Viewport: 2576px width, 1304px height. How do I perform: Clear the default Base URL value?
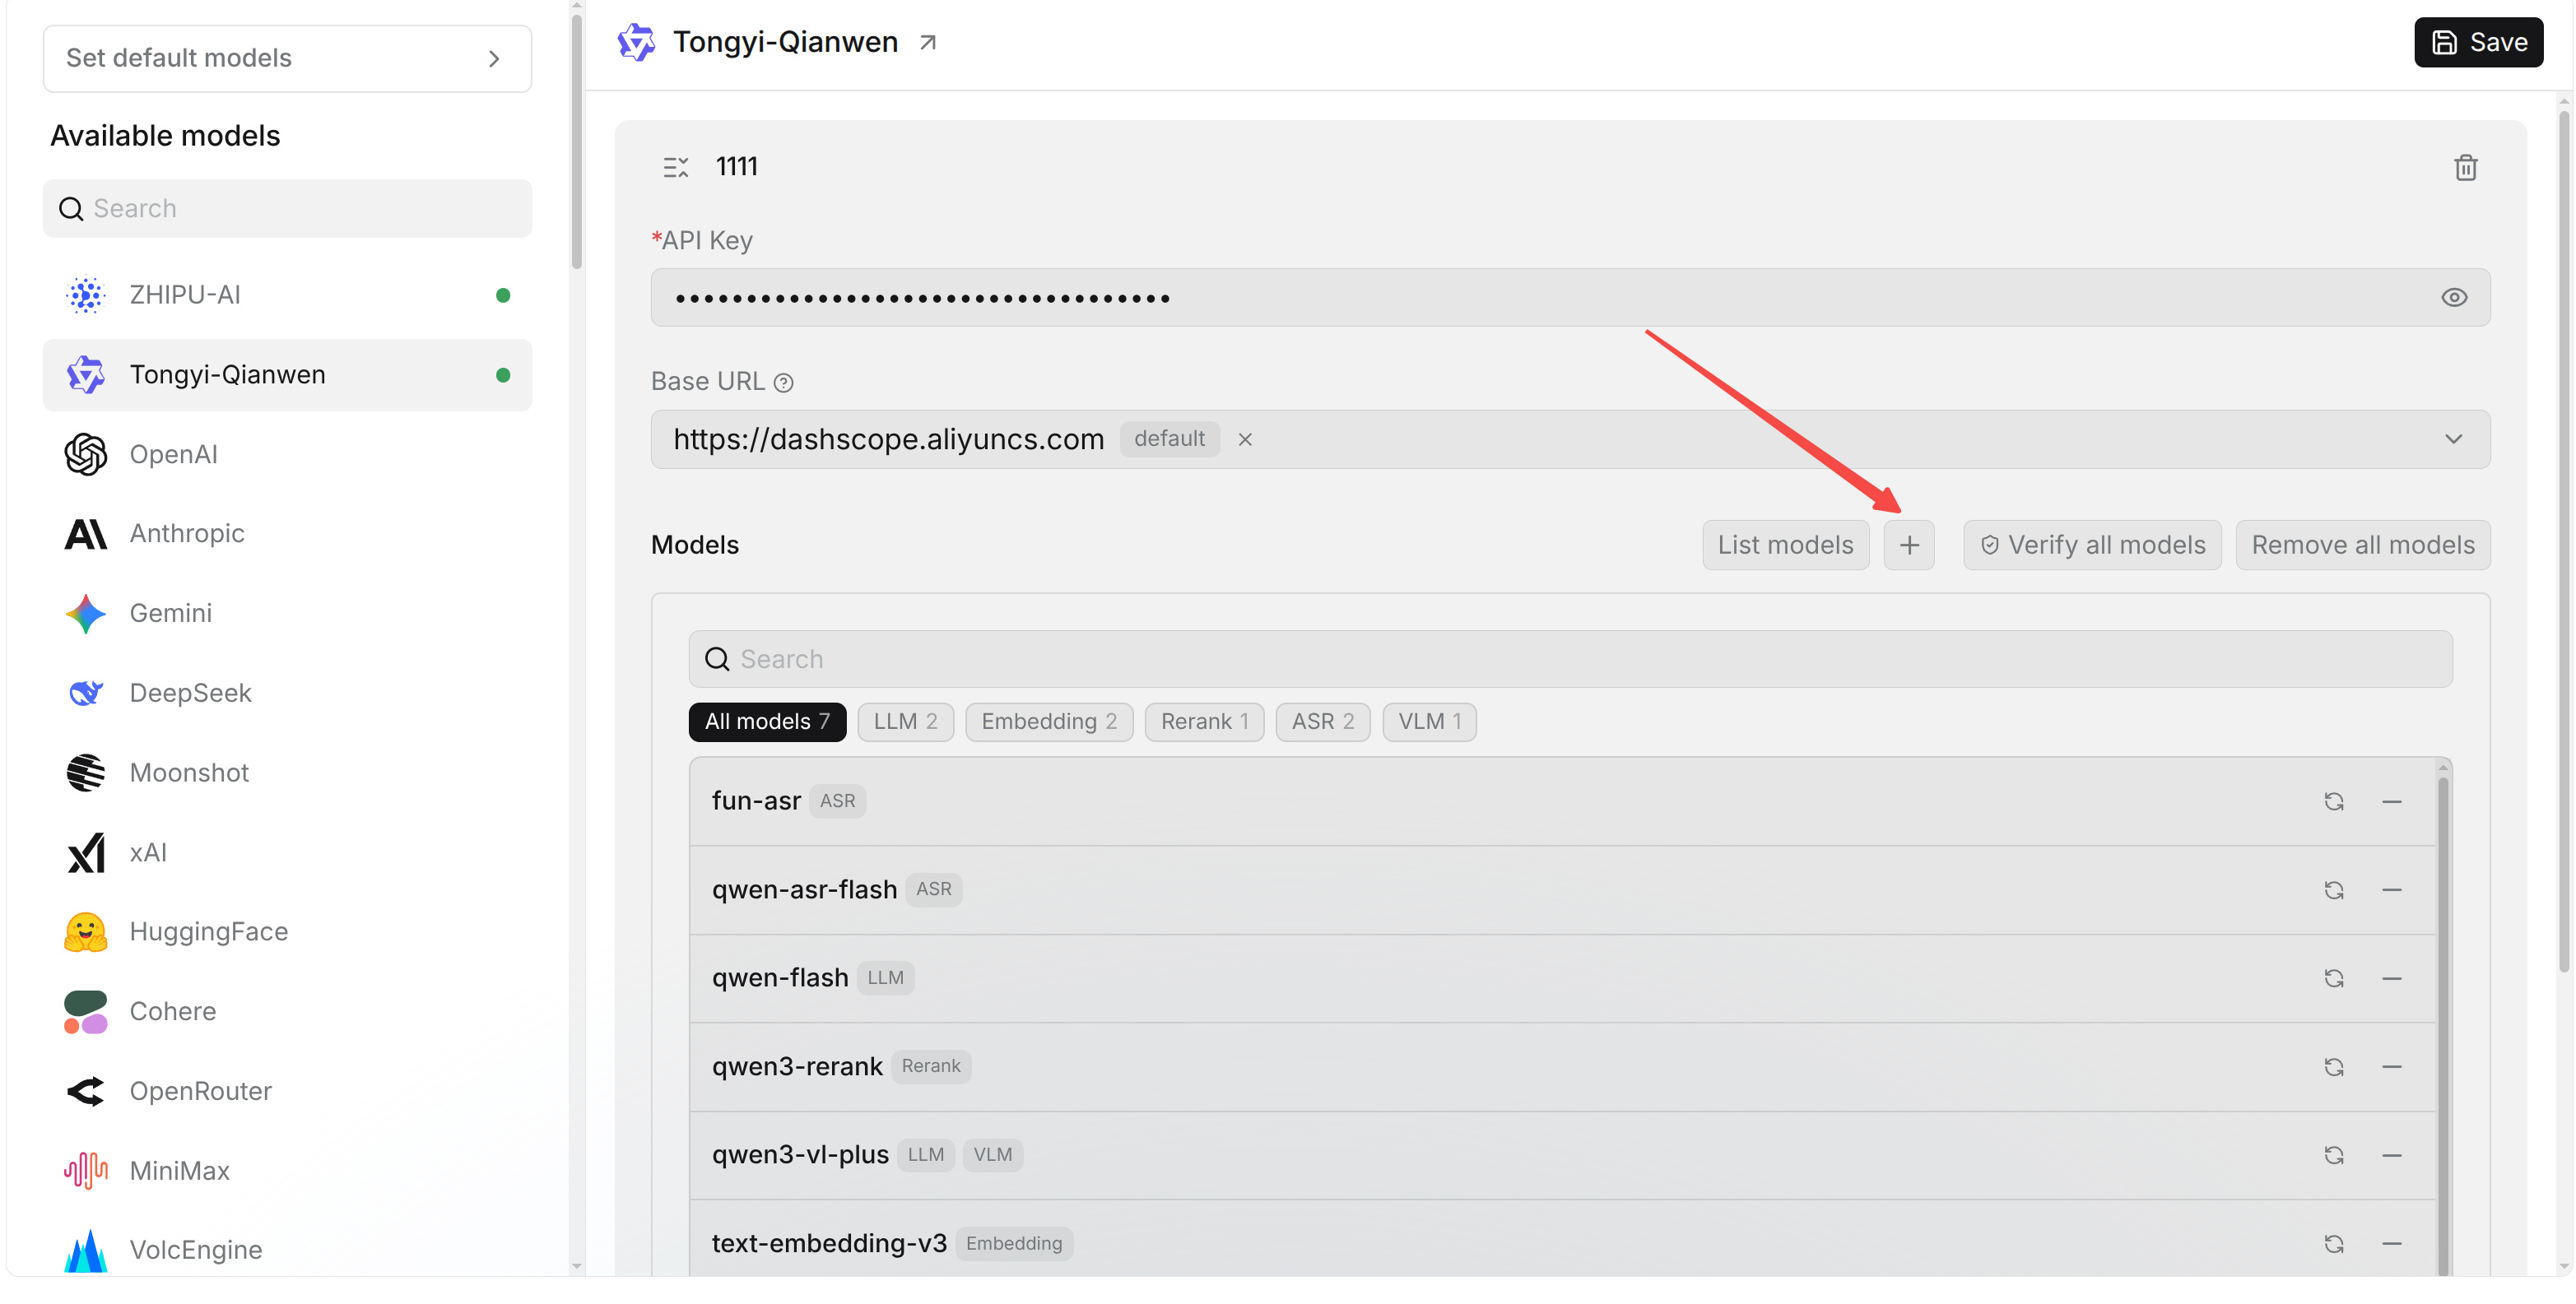point(1245,440)
